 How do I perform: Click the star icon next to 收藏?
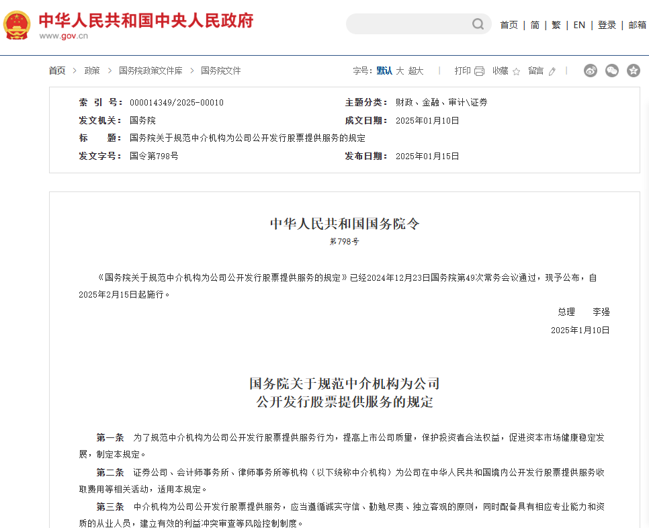click(x=516, y=72)
